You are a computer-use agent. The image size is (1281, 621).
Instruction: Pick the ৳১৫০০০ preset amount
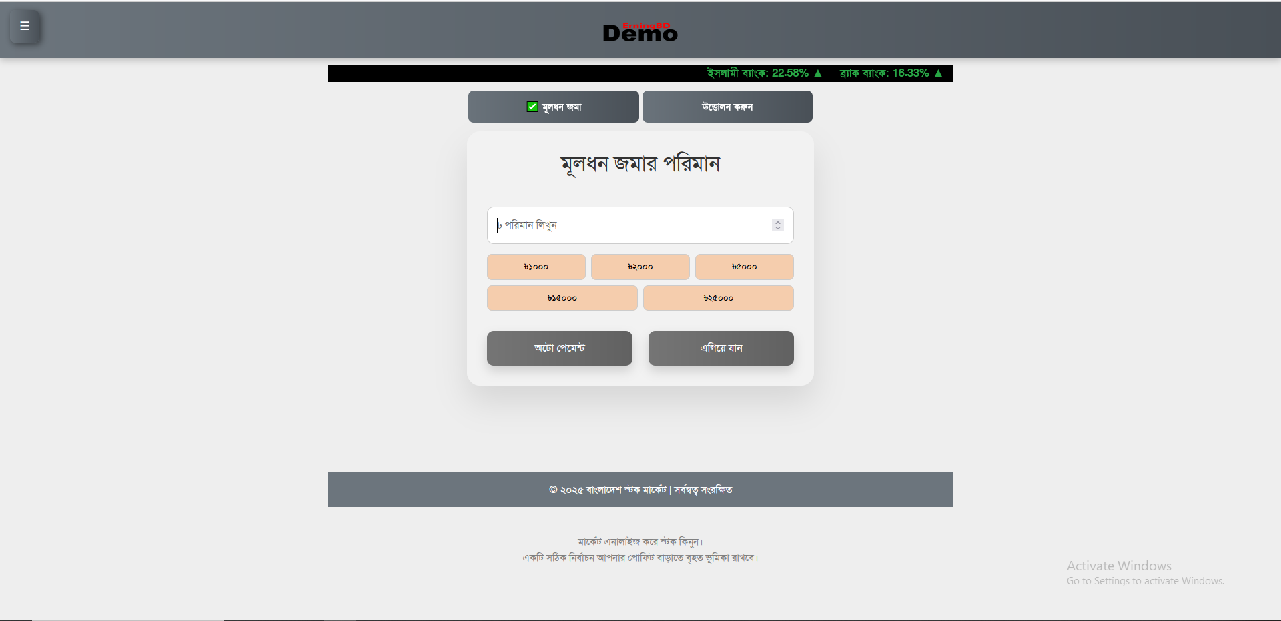(x=562, y=298)
